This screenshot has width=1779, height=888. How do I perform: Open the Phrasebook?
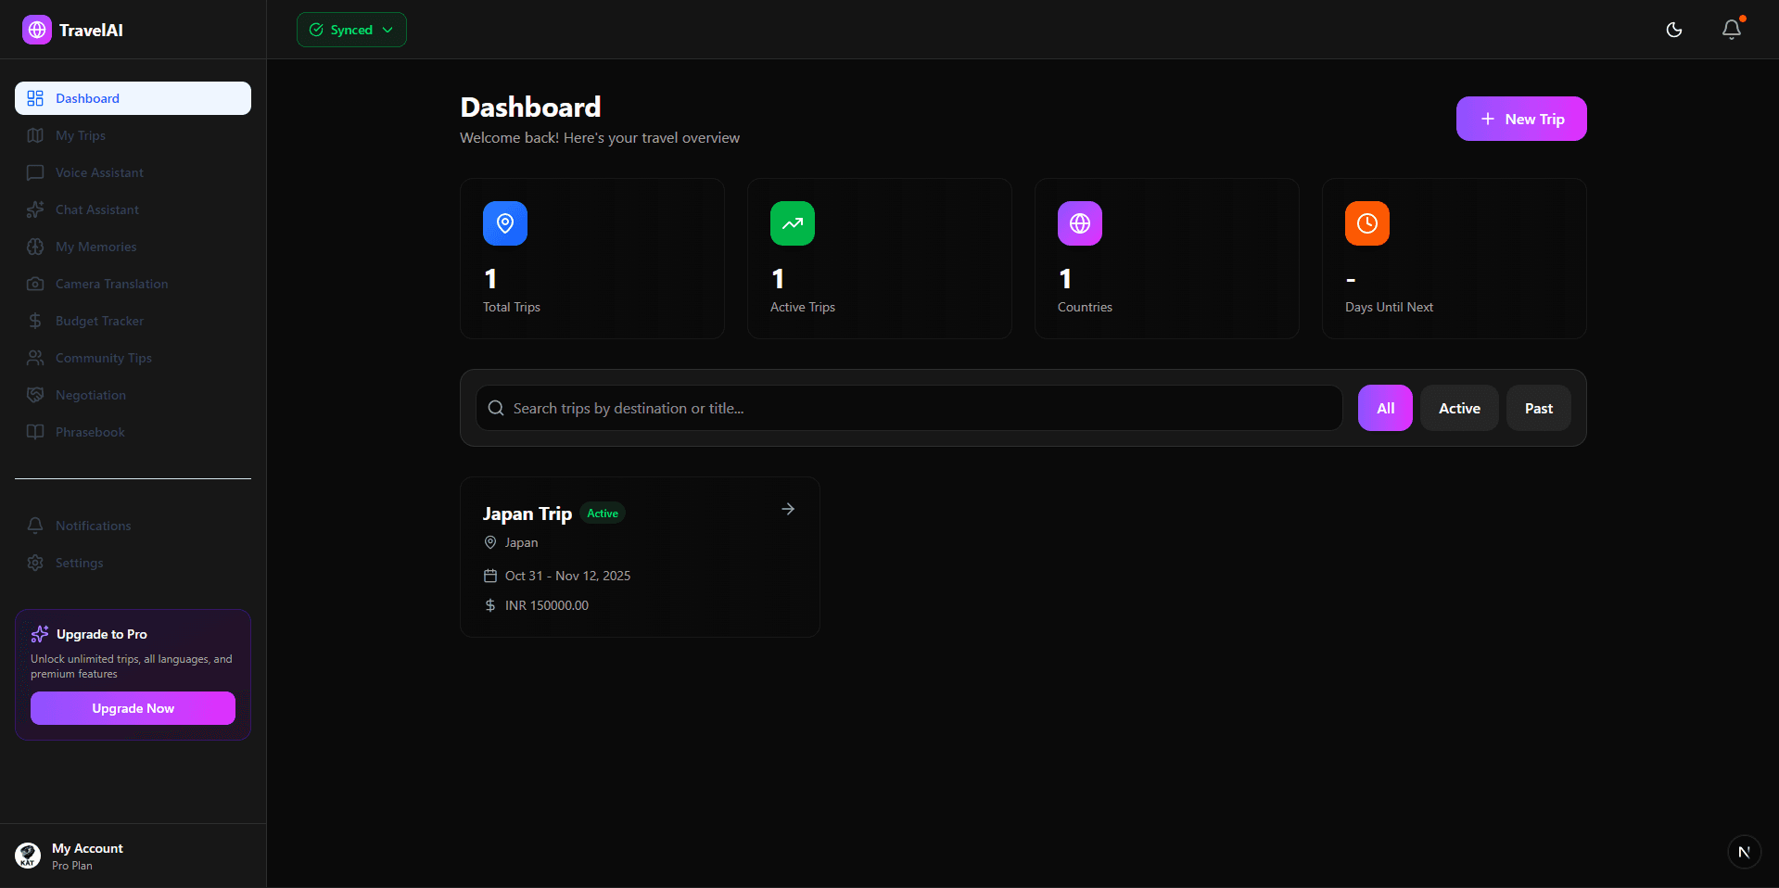[x=89, y=432]
